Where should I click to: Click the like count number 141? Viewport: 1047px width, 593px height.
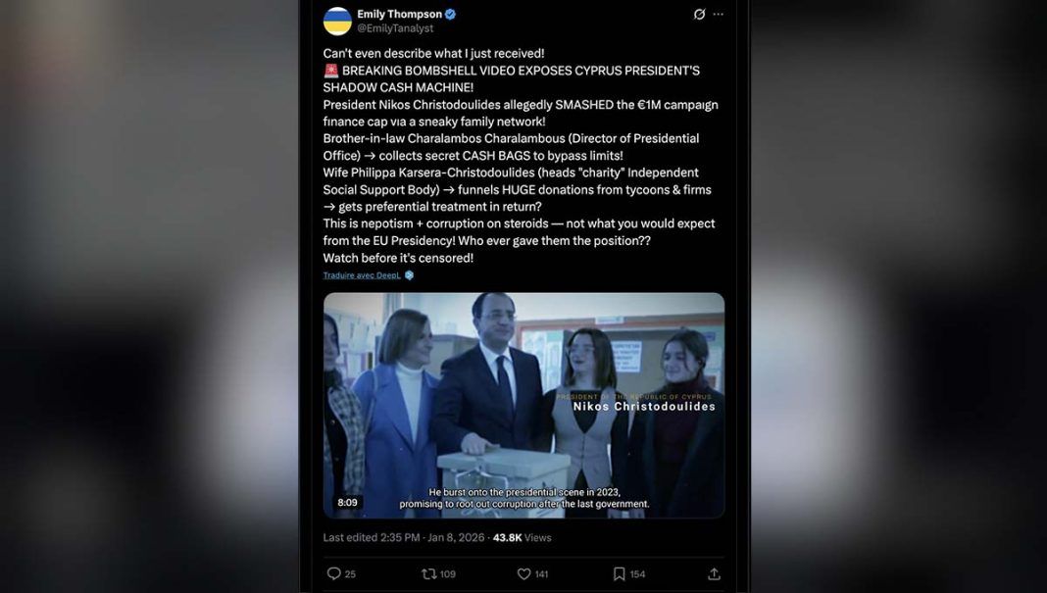(541, 574)
